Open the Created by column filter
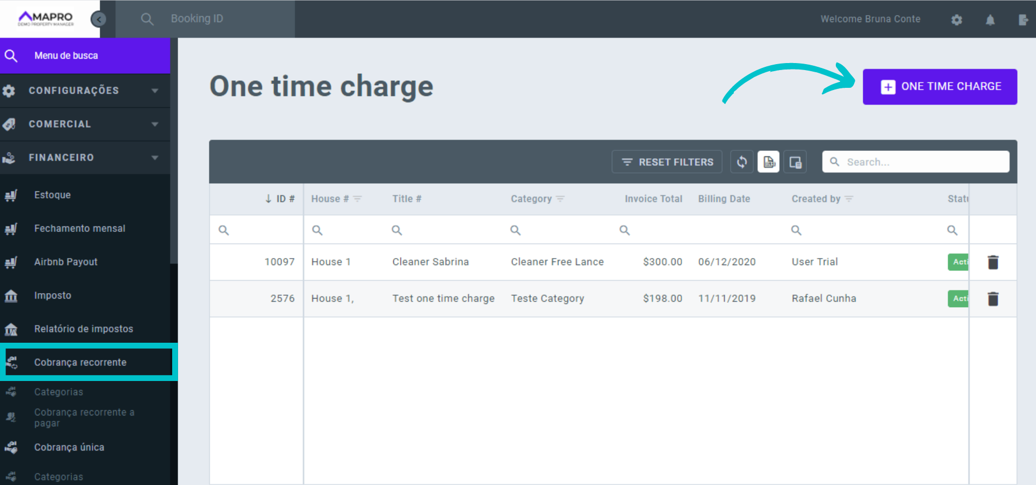 [849, 199]
